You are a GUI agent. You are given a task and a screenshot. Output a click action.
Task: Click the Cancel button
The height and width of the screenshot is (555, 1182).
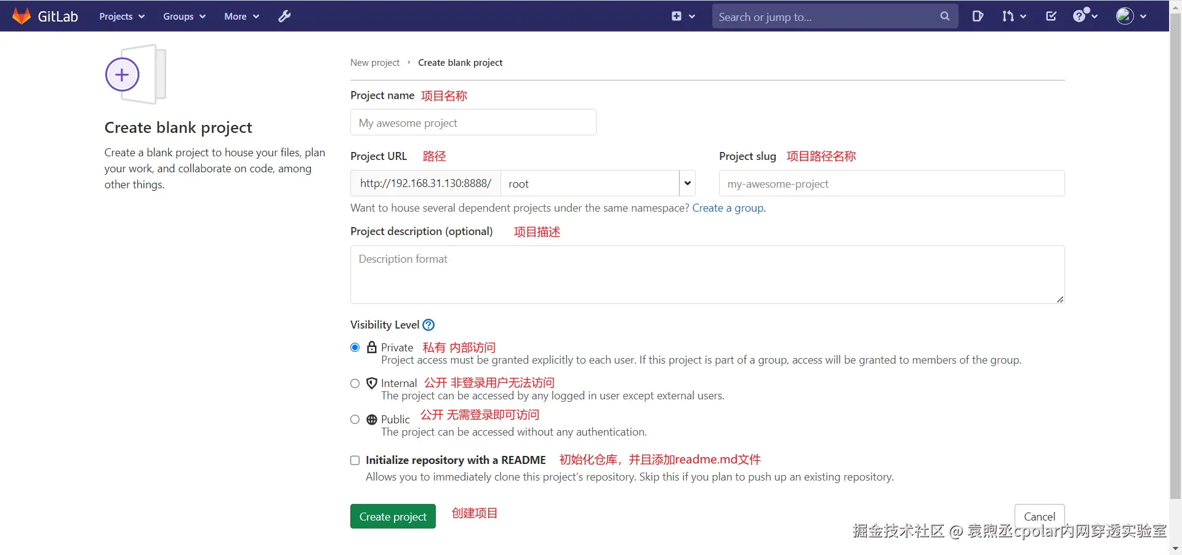click(x=1040, y=516)
